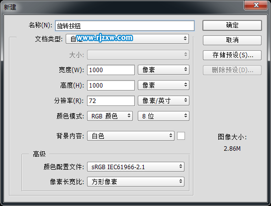271x206 pixels.
Task: Click inside the 名称 name field
Action: pos(125,26)
